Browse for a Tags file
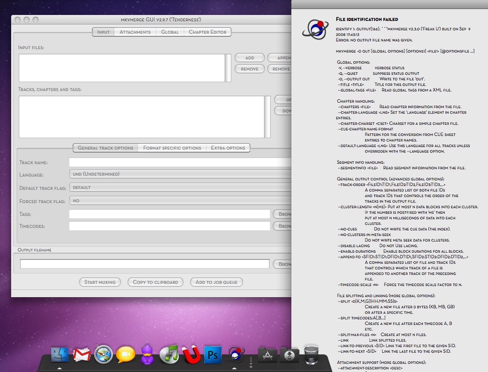488x372 pixels. pyautogui.click(x=282, y=214)
